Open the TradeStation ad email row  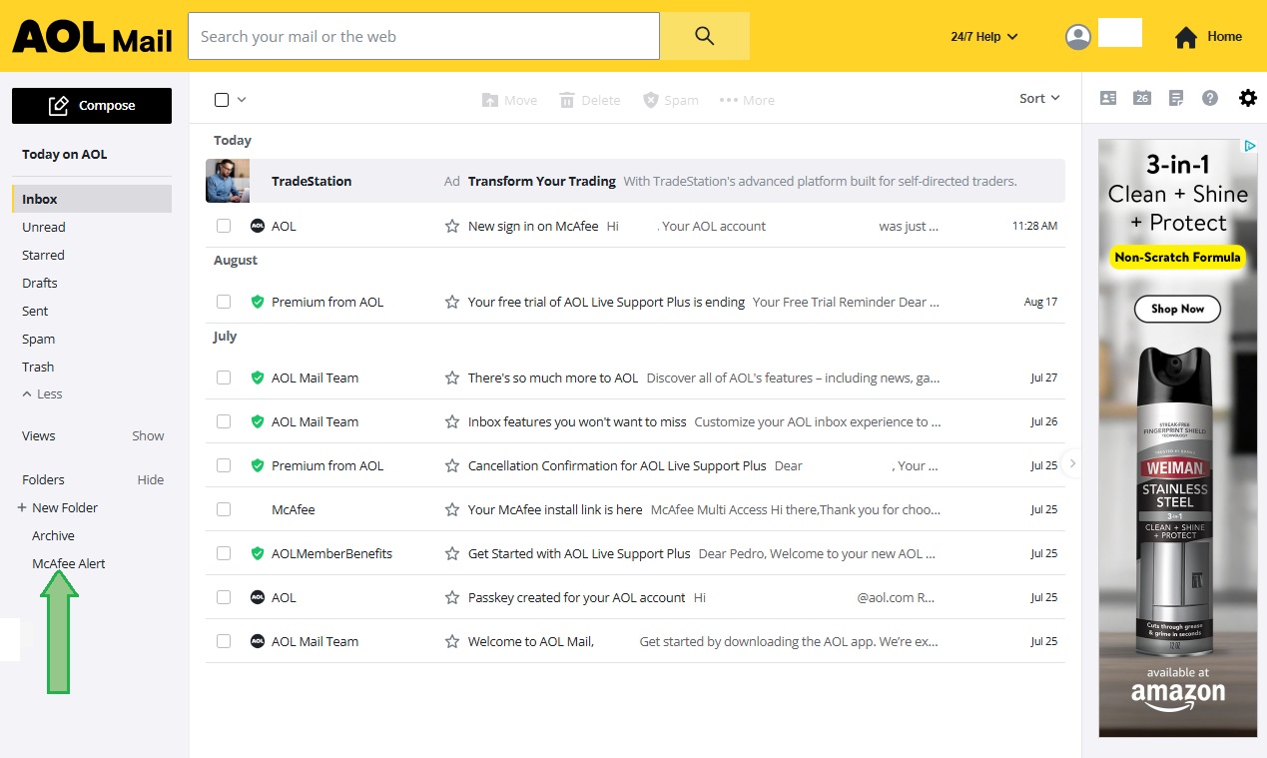635,181
